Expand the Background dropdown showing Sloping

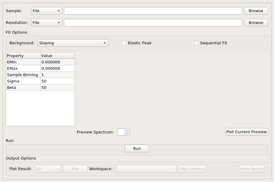[73, 43]
